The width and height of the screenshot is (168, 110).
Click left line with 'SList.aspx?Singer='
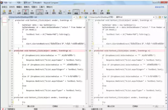[55, 70]
